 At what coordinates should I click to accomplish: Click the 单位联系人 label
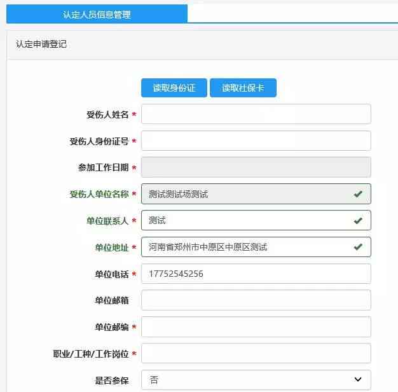click(107, 221)
